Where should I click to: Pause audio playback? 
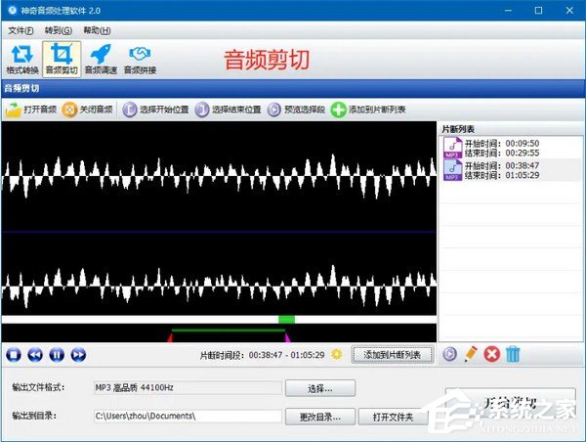[x=58, y=355]
